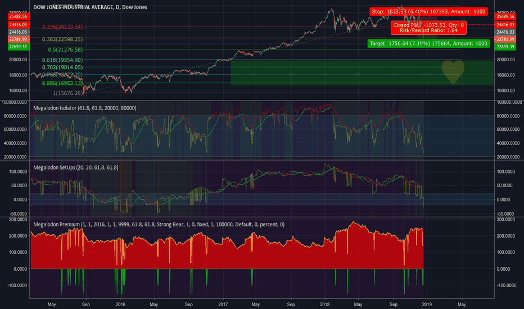
Task: Click the red Stop order label
Action: coord(428,12)
